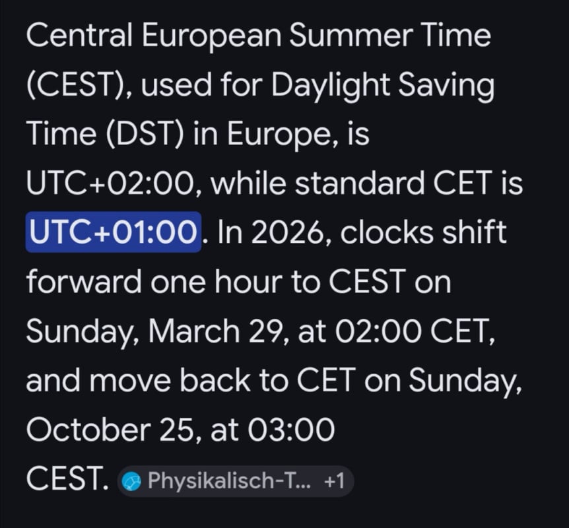Open the Physikalisch-T... source chip
The image size is (569, 528).
point(236,481)
